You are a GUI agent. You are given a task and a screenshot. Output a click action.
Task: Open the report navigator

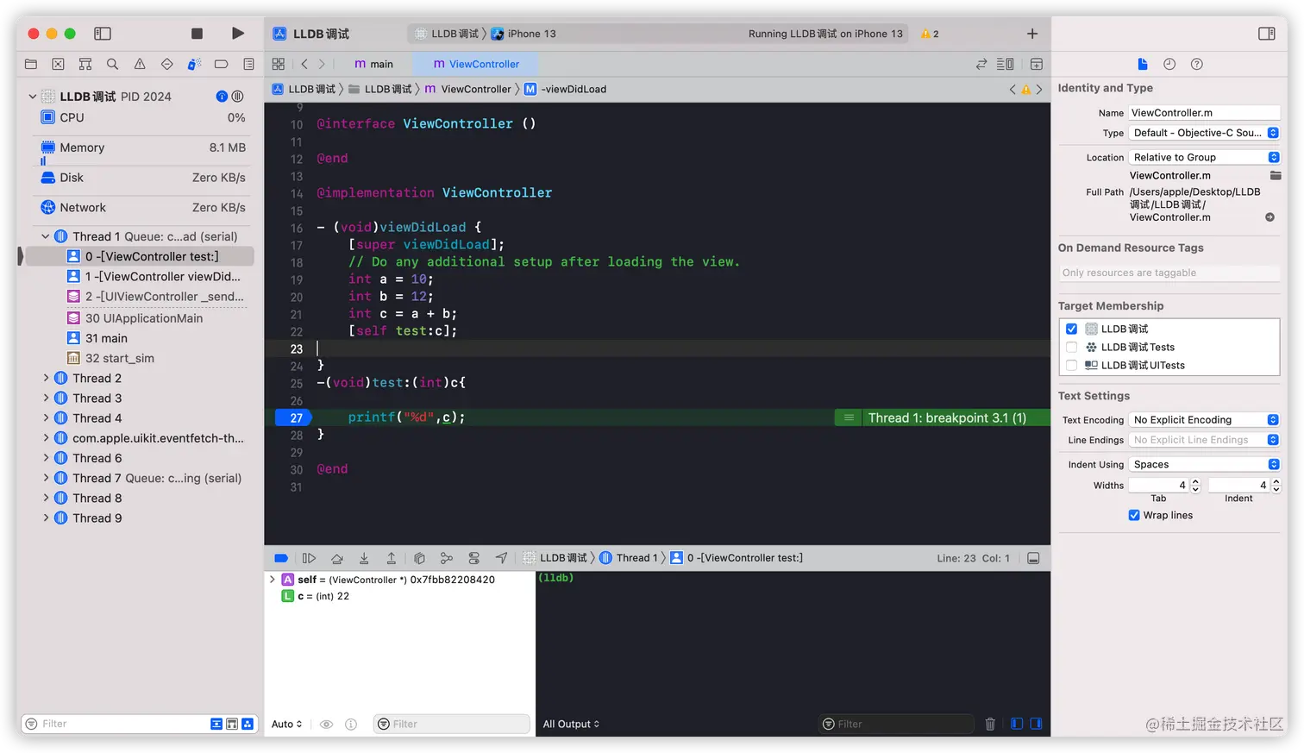[x=248, y=64]
